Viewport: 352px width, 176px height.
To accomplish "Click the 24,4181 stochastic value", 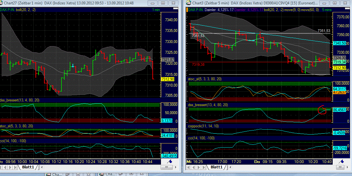I will pyautogui.click(x=168, y=136).
